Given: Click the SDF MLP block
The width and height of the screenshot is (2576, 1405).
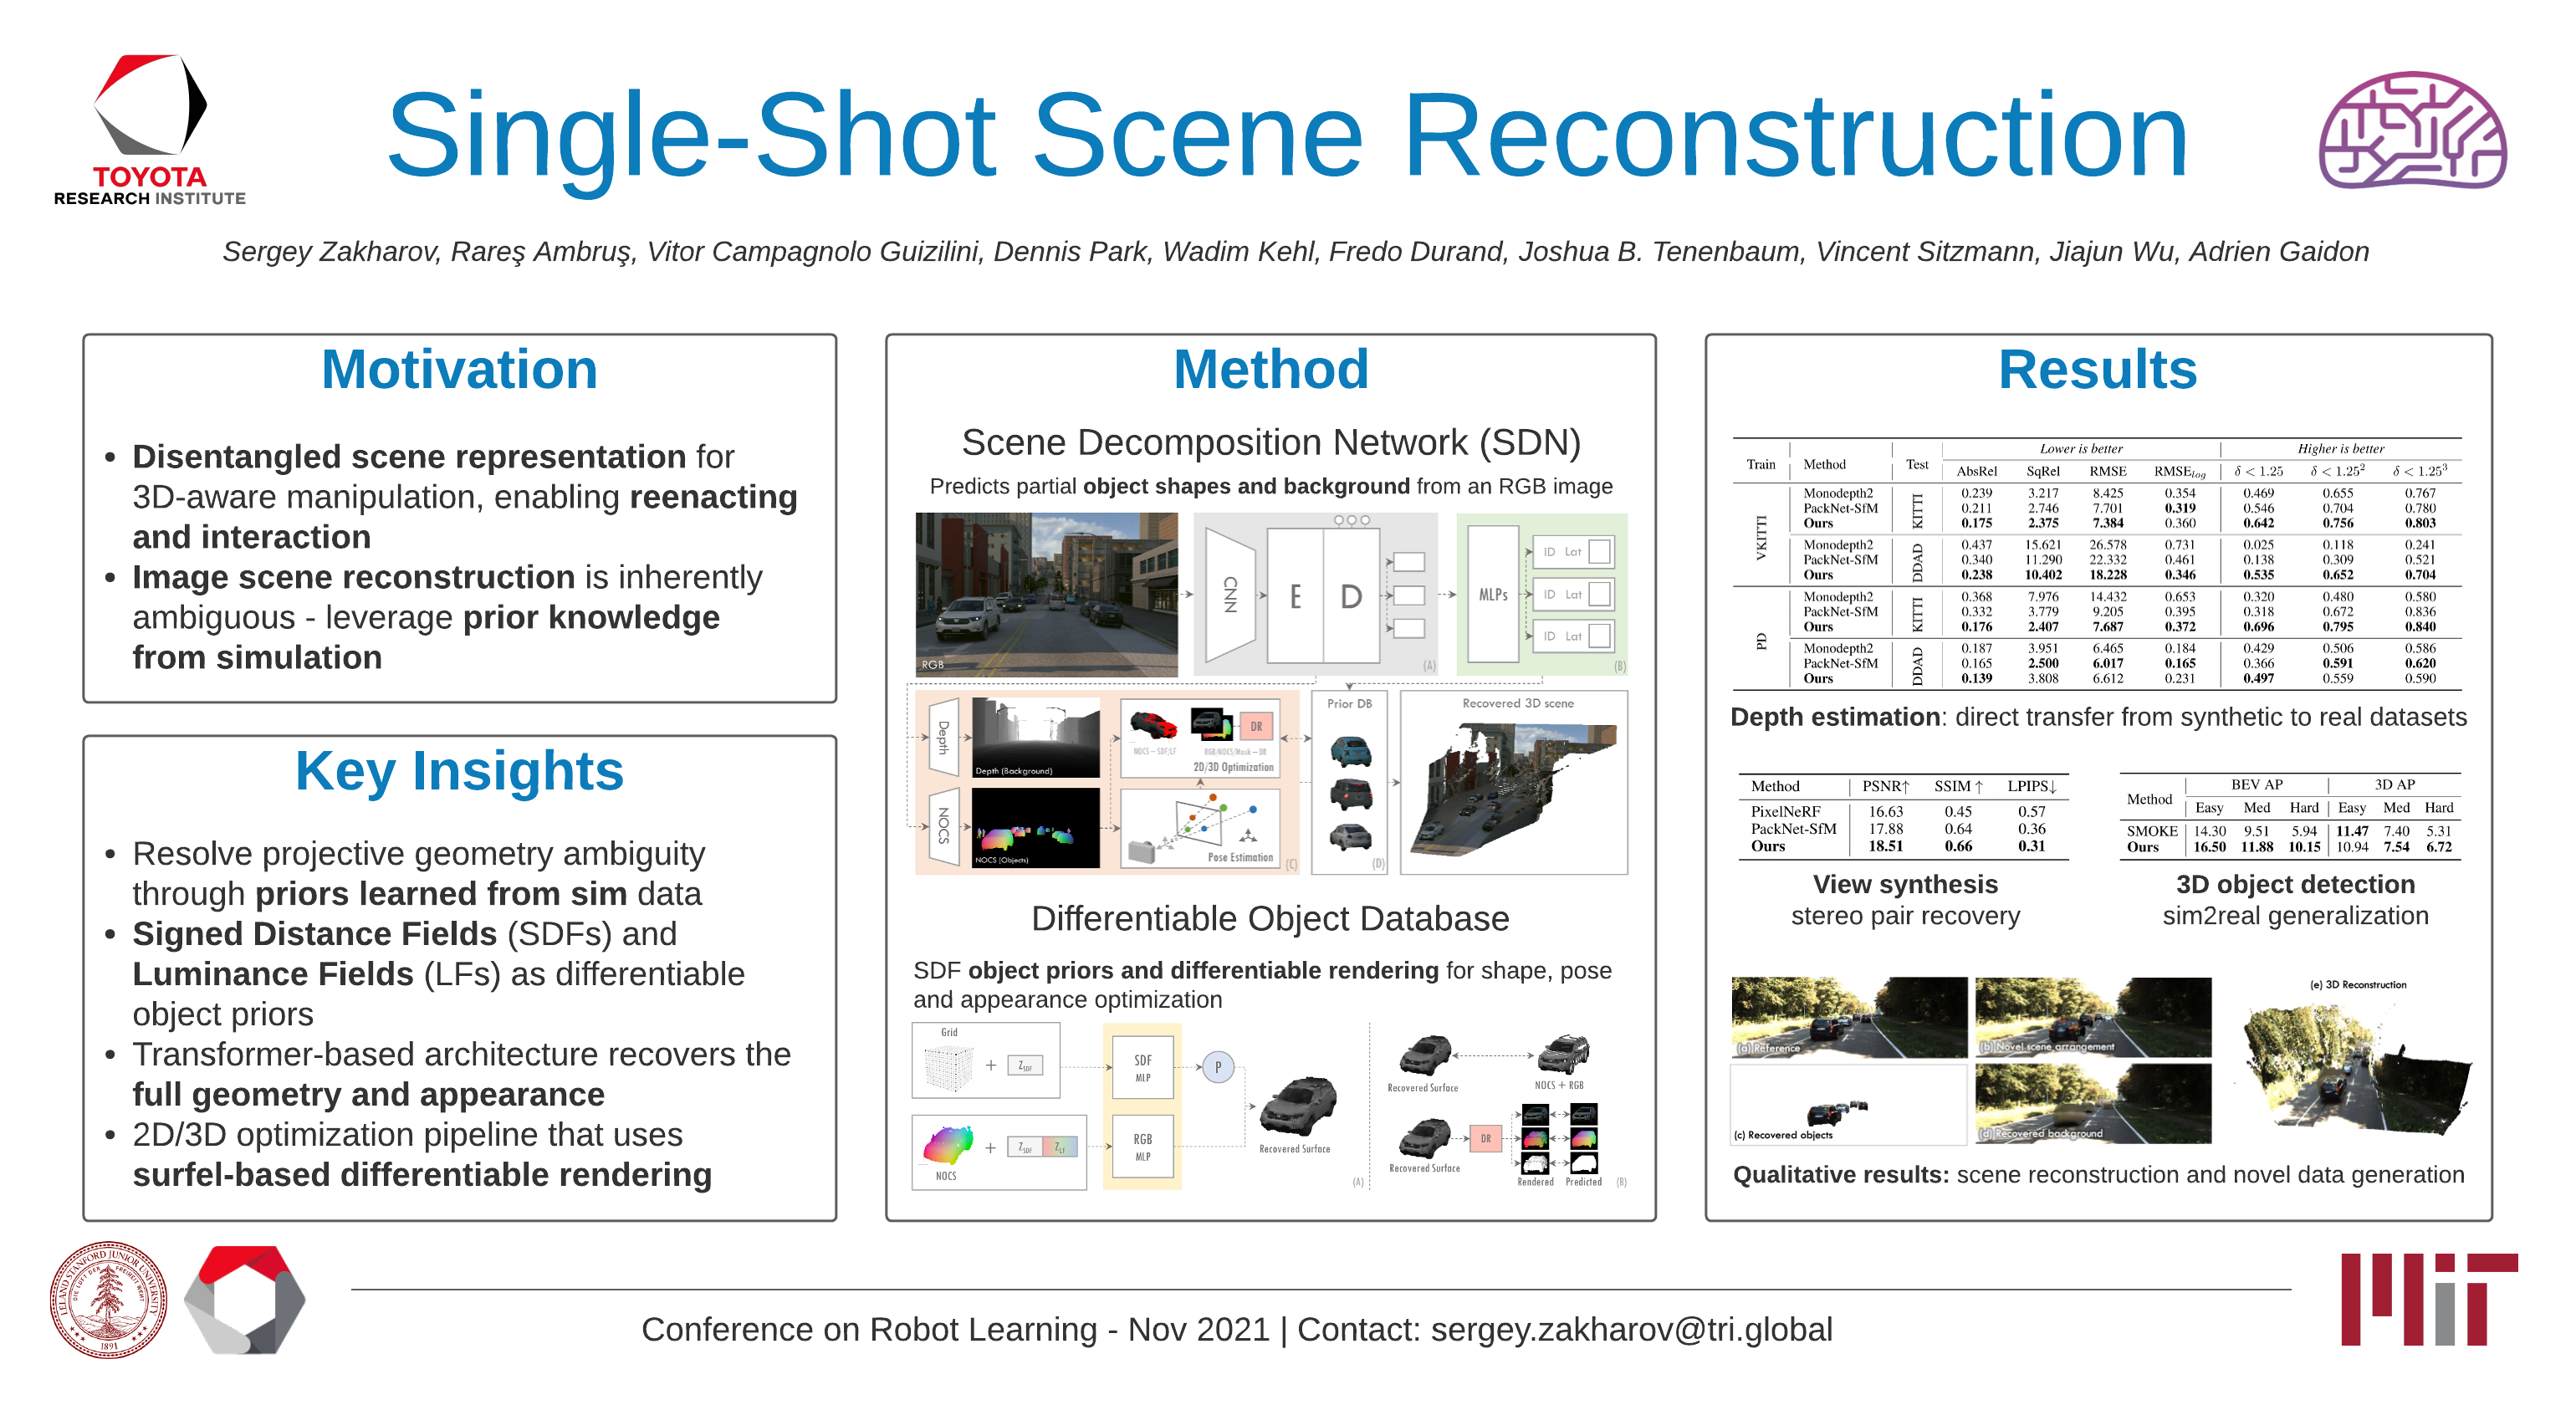Looking at the screenshot, I should pyautogui.click(x=1142, y=1068).
